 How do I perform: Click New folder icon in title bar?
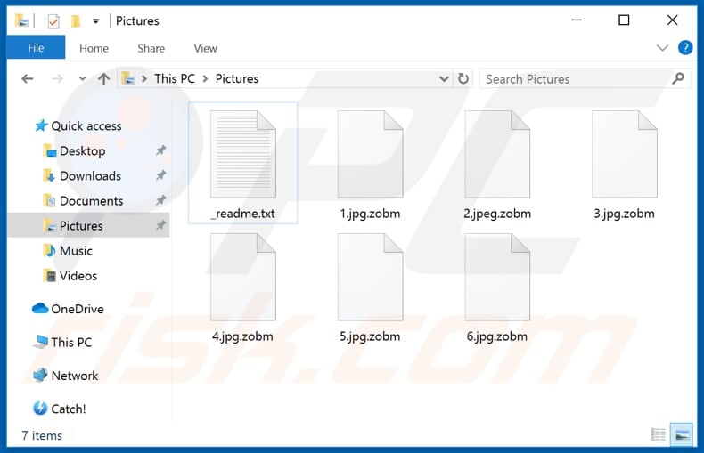click(76, 20)
